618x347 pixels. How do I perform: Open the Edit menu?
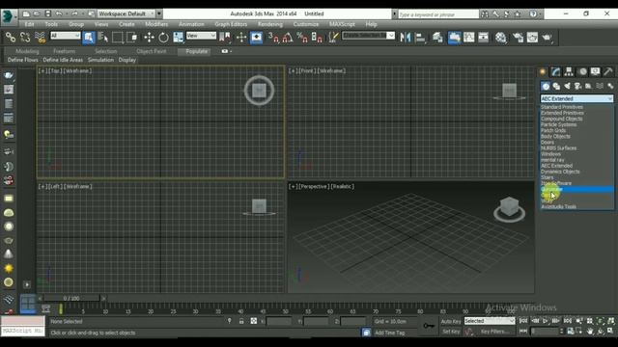pos(29,24)
